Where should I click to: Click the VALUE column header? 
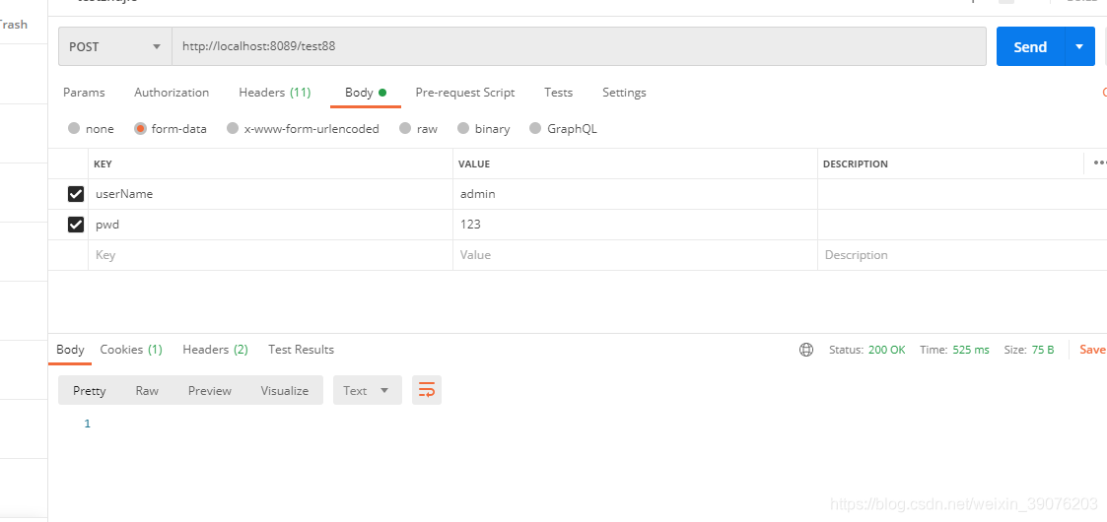click(474, 163)
